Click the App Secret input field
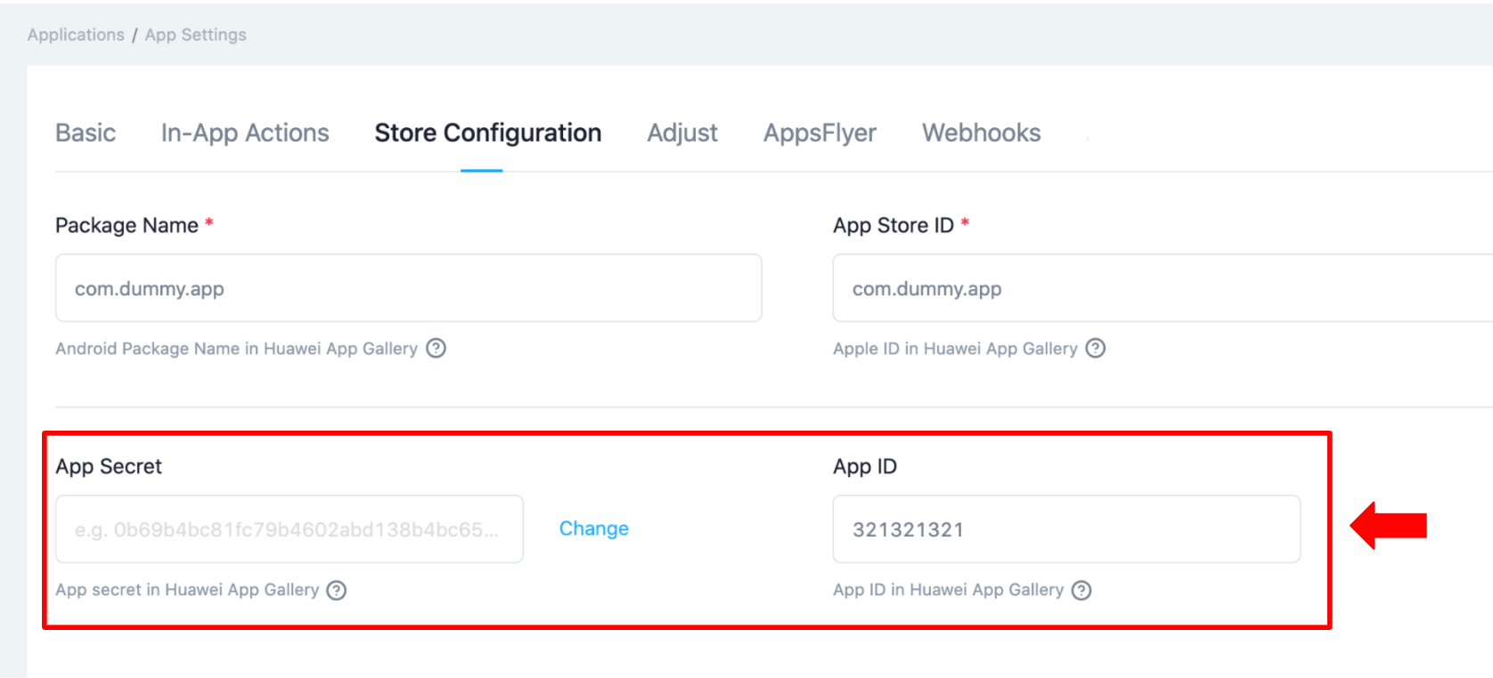 290,529
